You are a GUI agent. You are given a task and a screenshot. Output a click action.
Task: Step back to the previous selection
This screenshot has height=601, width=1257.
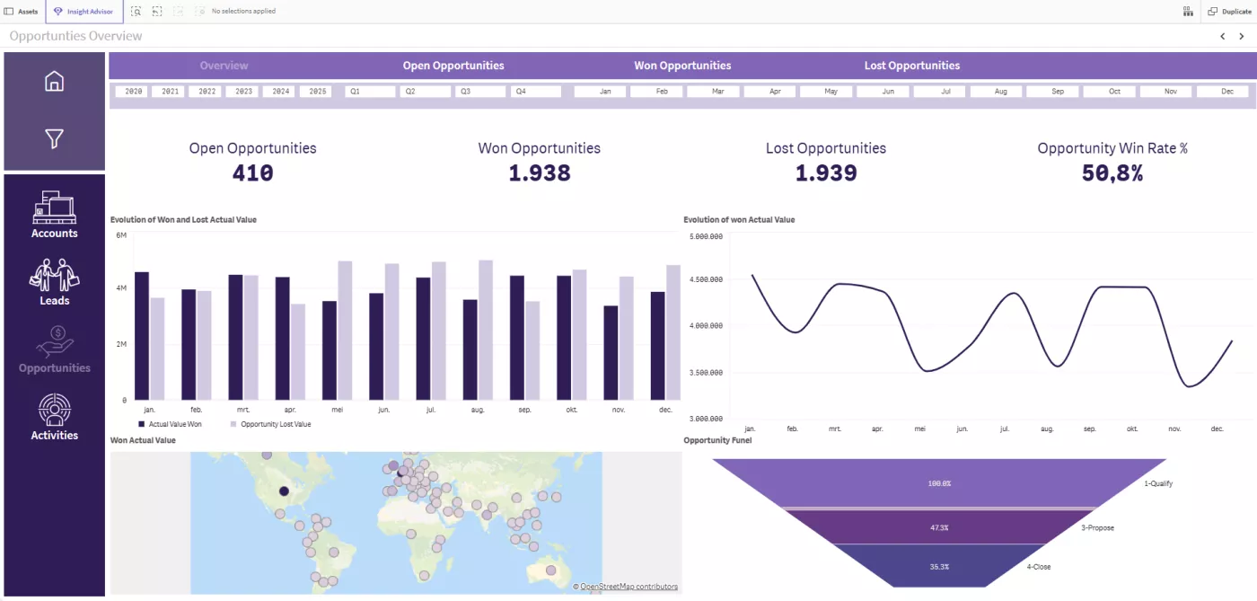point(156,11)
